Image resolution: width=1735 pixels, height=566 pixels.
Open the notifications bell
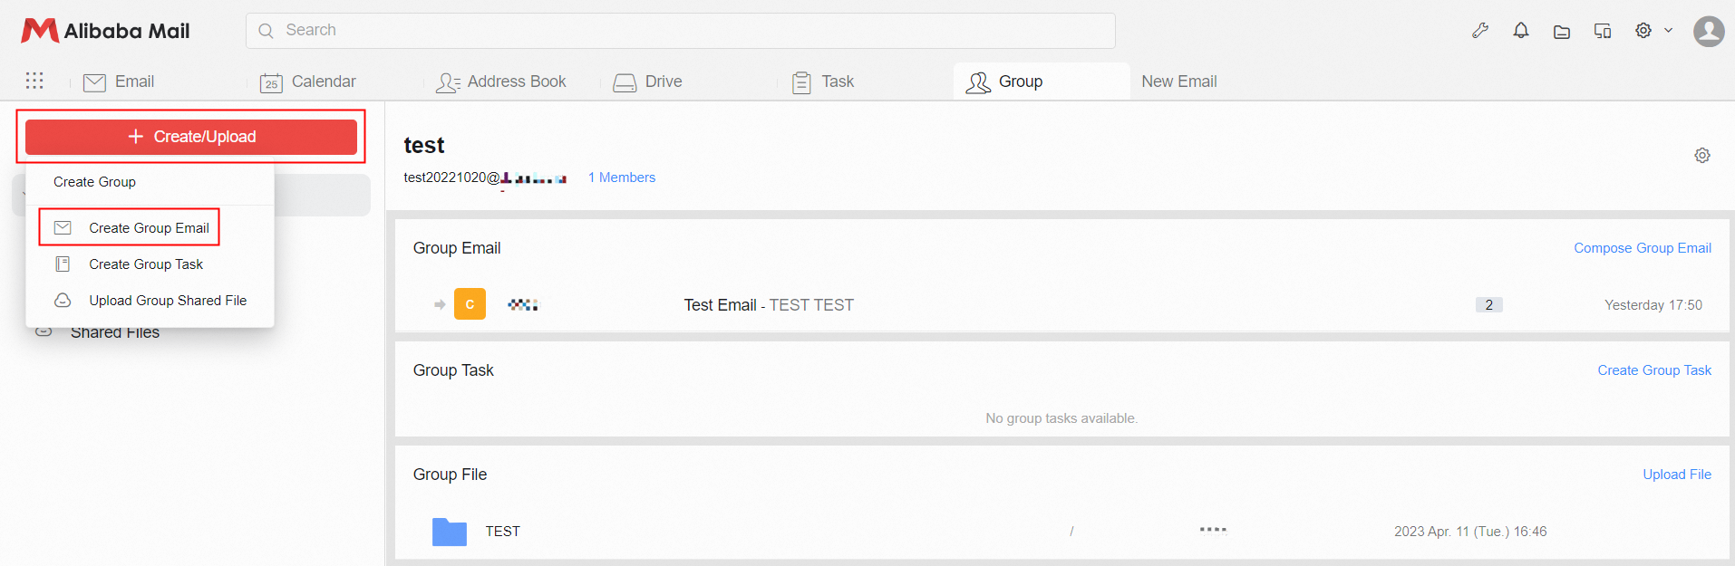pos(1521,31)
